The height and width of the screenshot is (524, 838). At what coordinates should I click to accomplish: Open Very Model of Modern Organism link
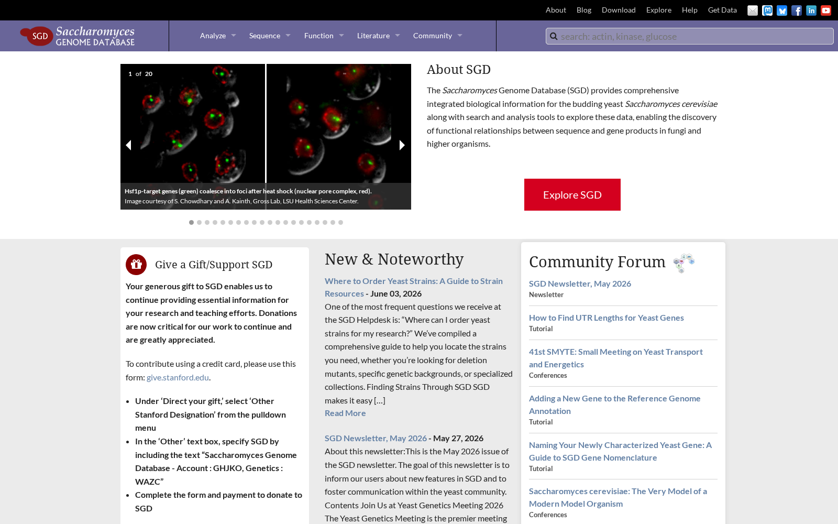tap(618, 497)
